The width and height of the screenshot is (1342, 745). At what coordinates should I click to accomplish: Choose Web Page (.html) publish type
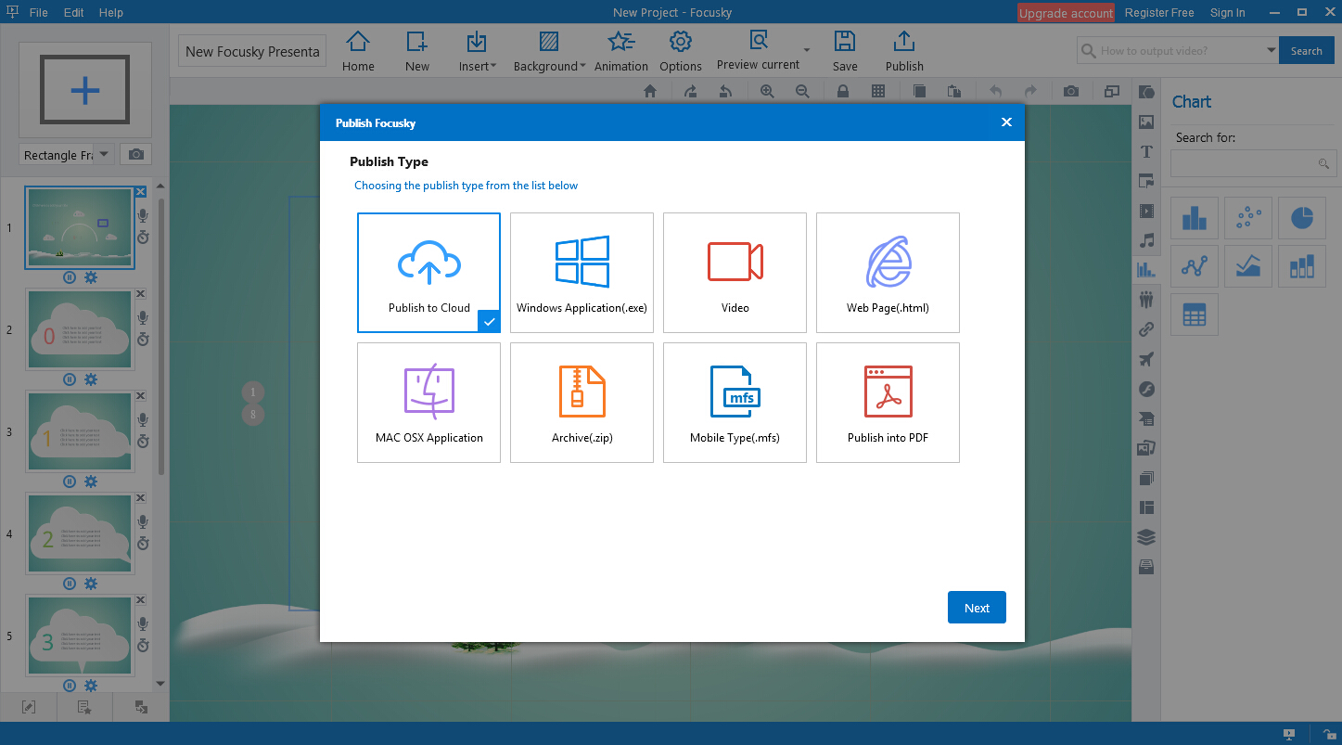pos(888,273)
